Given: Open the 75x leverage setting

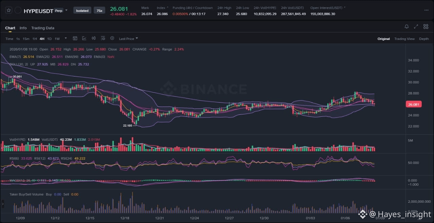Looking at the screenshot, I should (99, 10).
